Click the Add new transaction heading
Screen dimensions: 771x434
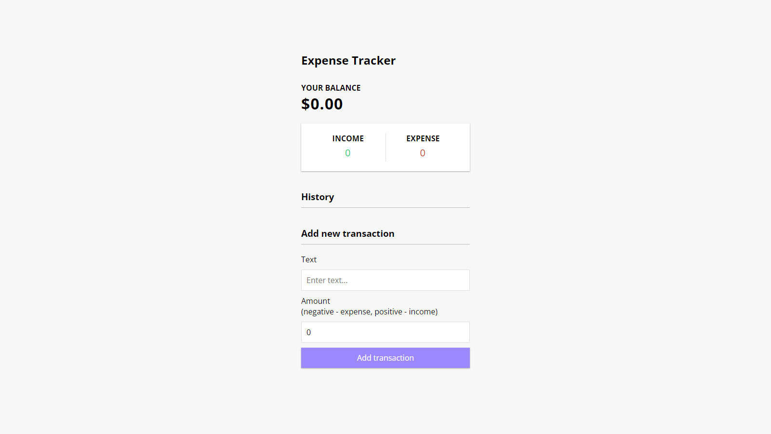click(x=348, y=233)
